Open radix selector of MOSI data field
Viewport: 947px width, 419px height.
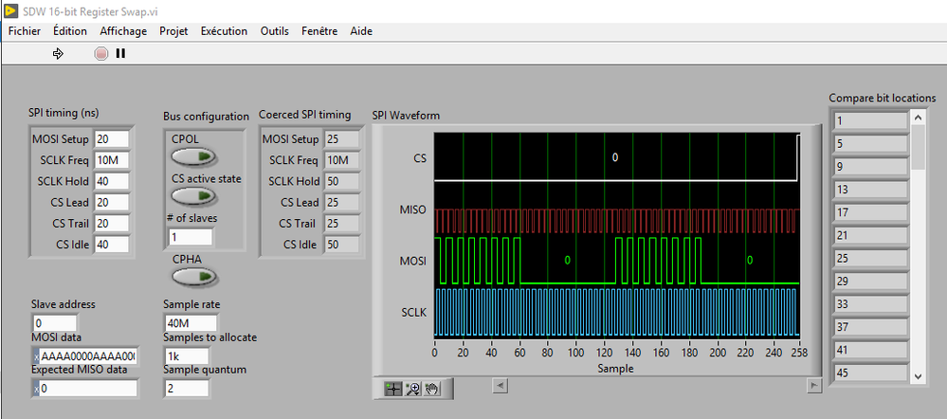35,356
